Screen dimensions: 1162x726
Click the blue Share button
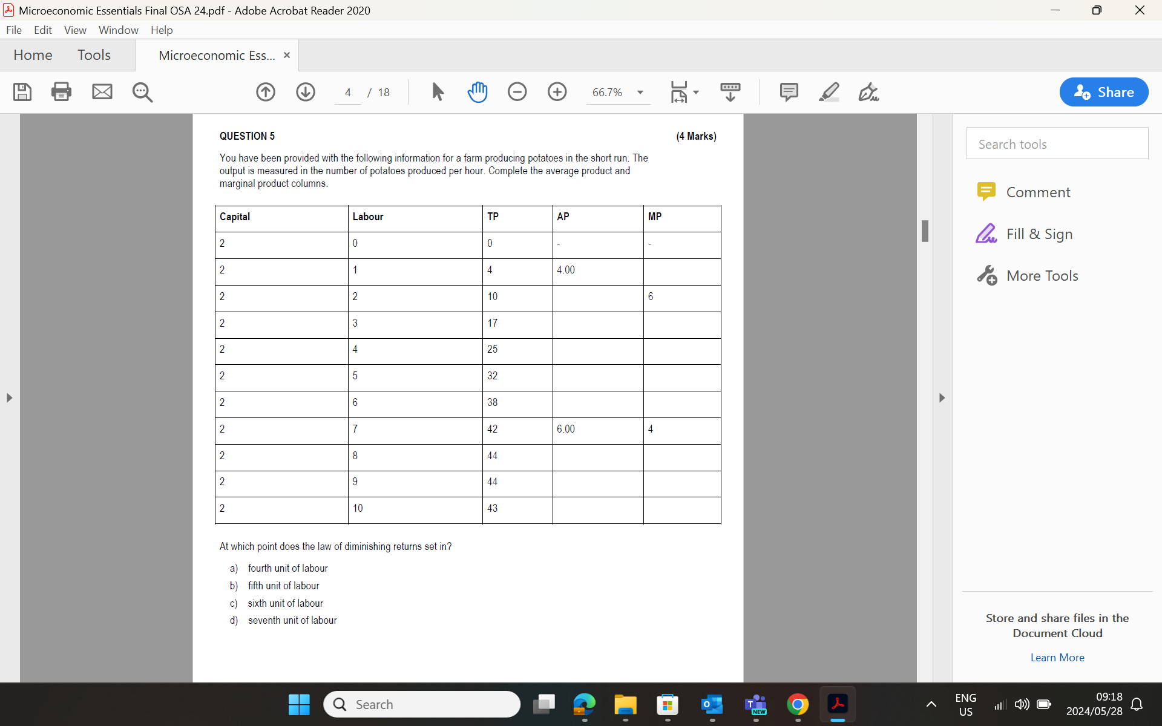point(1103,92)
